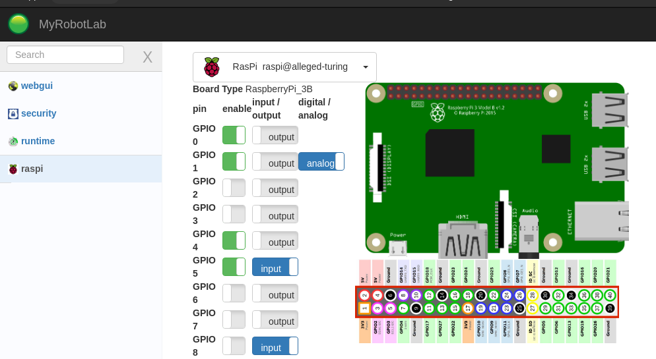Viewport: 656px width, 359px height.
Task: Click the security lock icon
Action: click(x=13, y=113)
